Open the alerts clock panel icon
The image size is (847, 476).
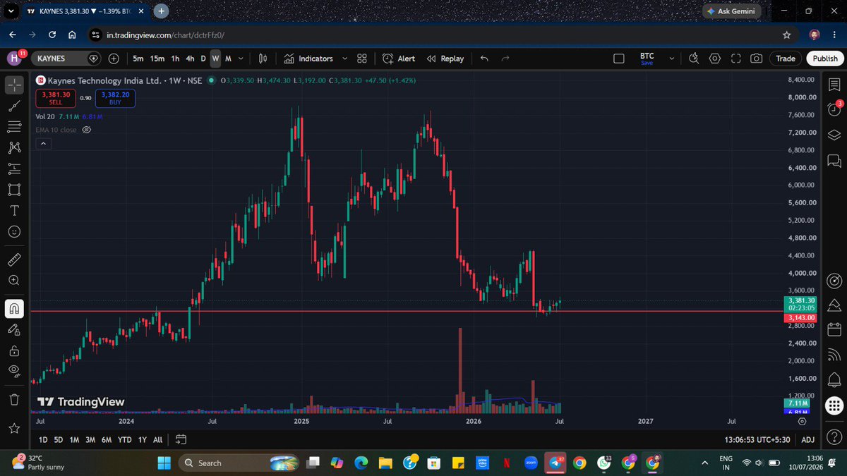tap(834, 109)
